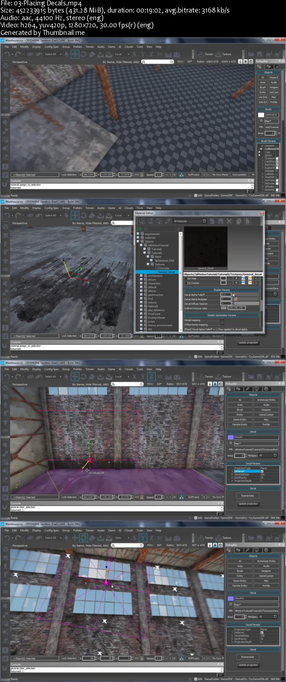Click the Redo arrow in the first frame toolbar
Screen dimensions: 286x682
pyautogui.click(x=18, y=54)
